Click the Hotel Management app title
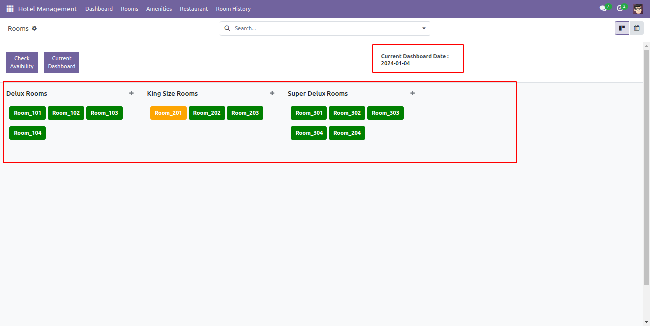 [x=48, y=9]
